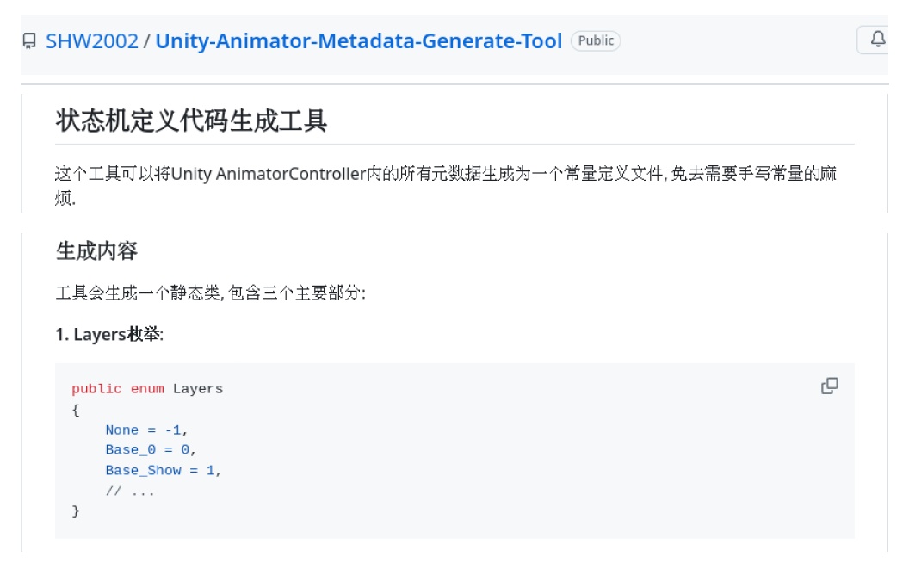This screenshot has height=581, width=909.
Task: Click the Public visibility badge
Action: coord(596,40)
